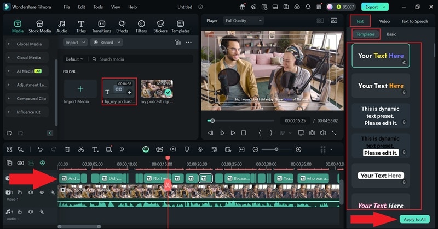Open the Stock Media tab
This screenshot has width=438, height=229.
pos(39,26)
